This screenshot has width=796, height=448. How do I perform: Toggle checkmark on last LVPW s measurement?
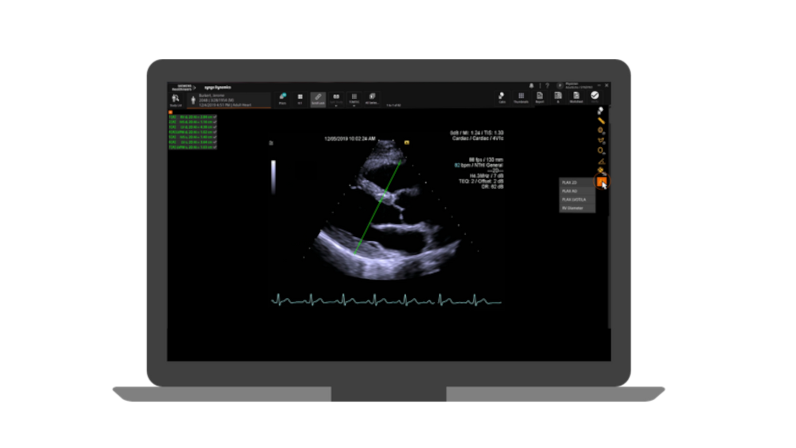point(215,147)
